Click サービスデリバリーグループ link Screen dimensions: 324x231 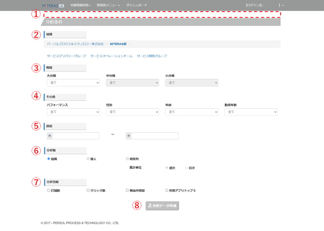pos(66,56)
